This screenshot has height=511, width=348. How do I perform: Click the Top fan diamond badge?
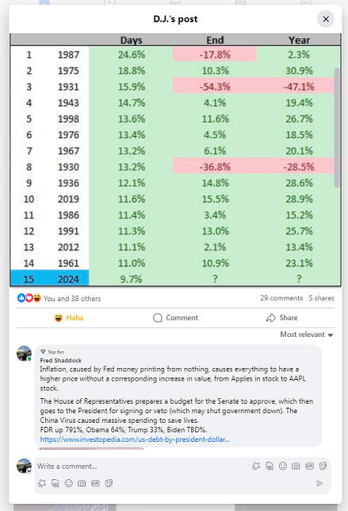pyautogui.click(x=43, y=351)
